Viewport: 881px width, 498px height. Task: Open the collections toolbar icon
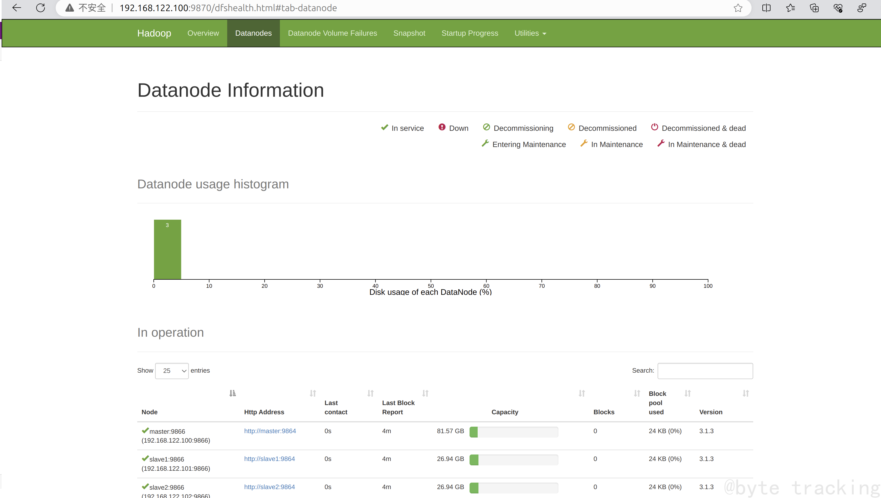click(x=814, y=8)
